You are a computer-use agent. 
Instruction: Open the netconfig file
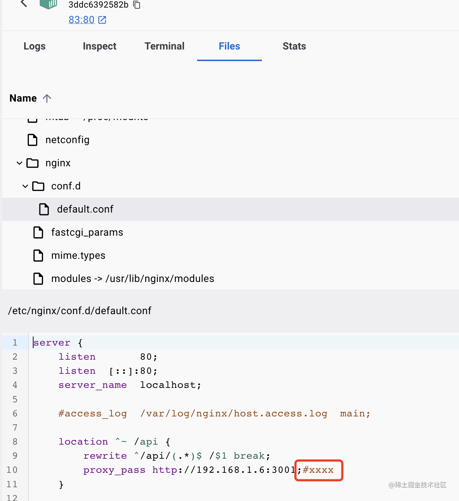pyautogui.click(x=67, y=140)
